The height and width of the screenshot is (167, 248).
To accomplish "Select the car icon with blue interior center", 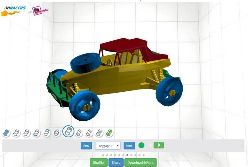I will 99,133.
